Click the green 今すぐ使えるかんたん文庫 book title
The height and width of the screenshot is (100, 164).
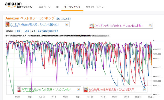click(46, 90)
